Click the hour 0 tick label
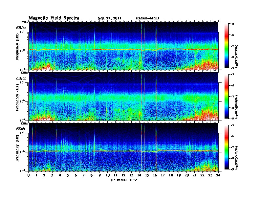Image resolution: width=260 pixels, height=201 pixels. pos(29,175)
